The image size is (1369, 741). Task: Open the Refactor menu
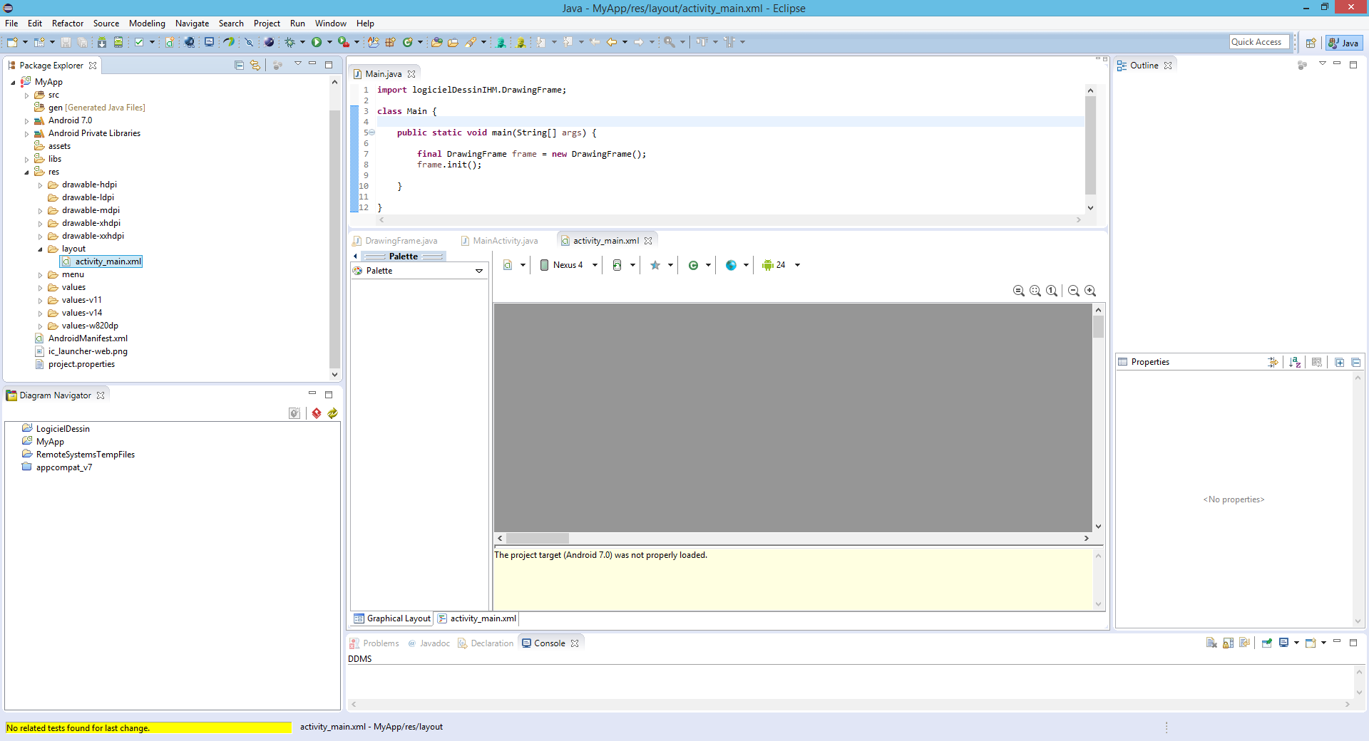(67, 24)
